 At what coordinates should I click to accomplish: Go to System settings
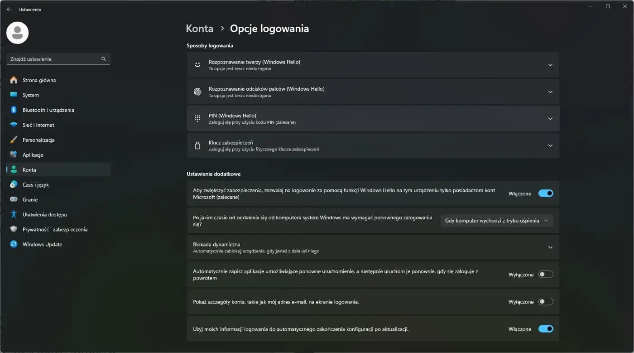click(x=58, y=95)
